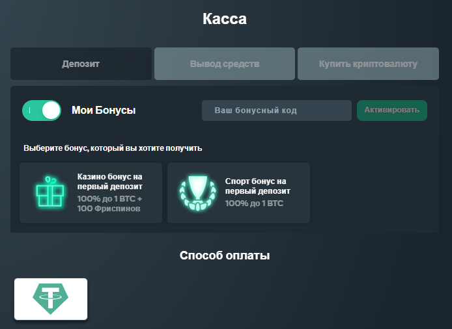The height and width of the screenshot is (329, 452).
Task: Click the 100 Фриспинов bonus description
Action: click(109, 209)
